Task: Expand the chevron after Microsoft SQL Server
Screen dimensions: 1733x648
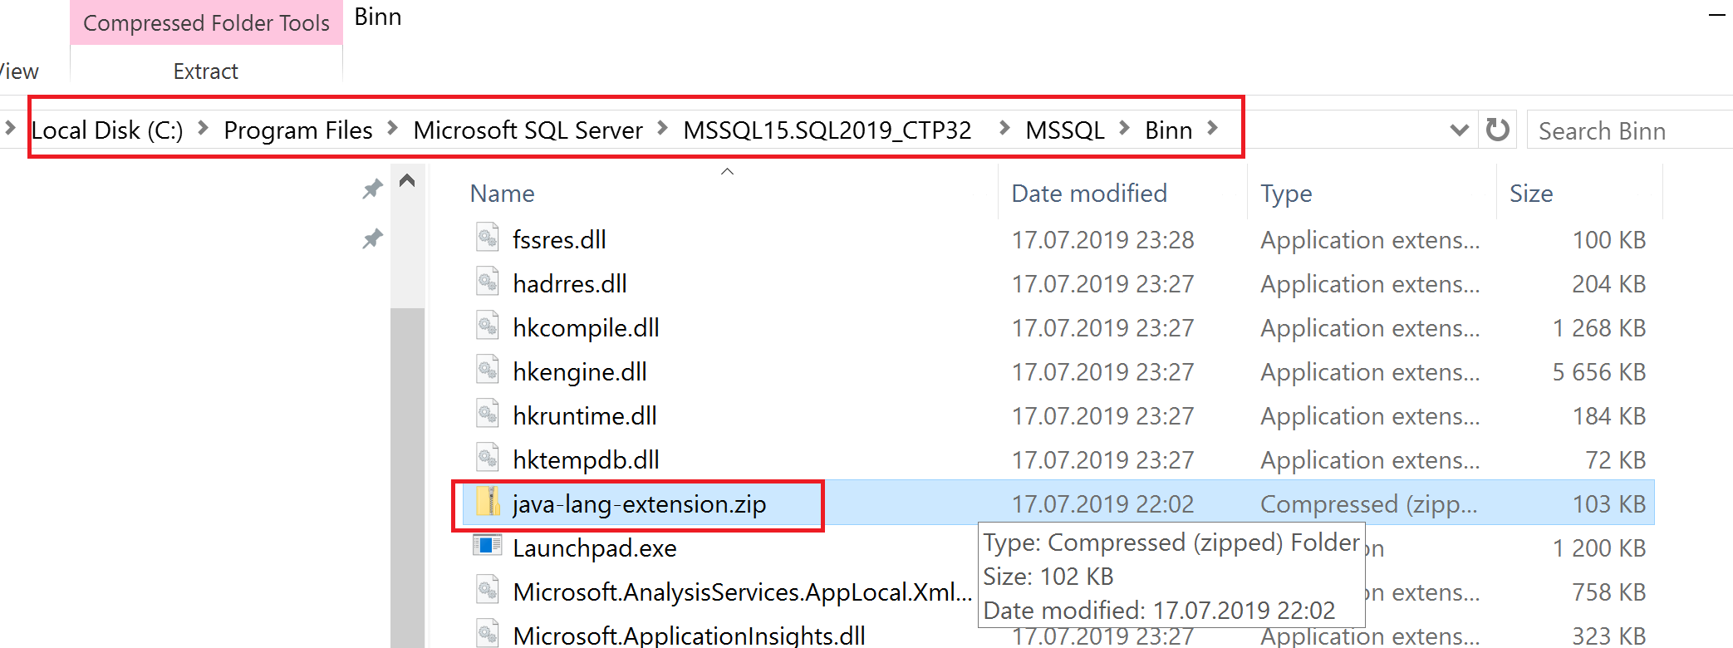Action: tap(663, 129)
